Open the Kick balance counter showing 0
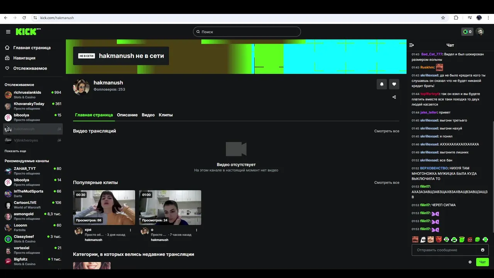This screenshot has width=494, height=278. 467,32
